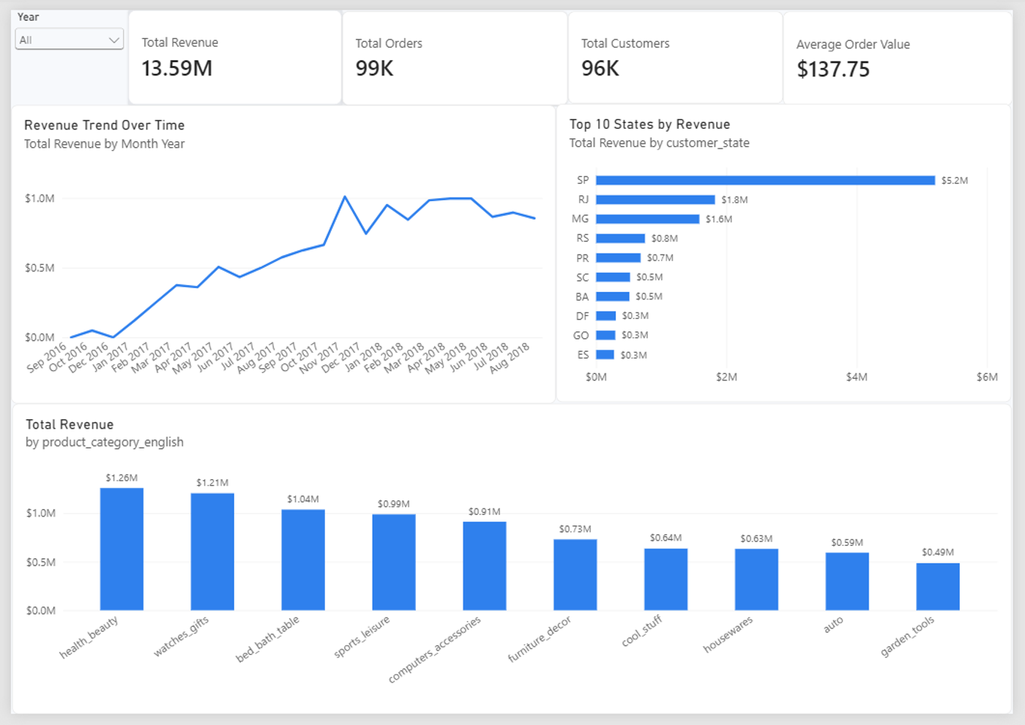Select the bed_bath_table column bar
This screenshot has height=725, width=1025.
tap(303, 560)
